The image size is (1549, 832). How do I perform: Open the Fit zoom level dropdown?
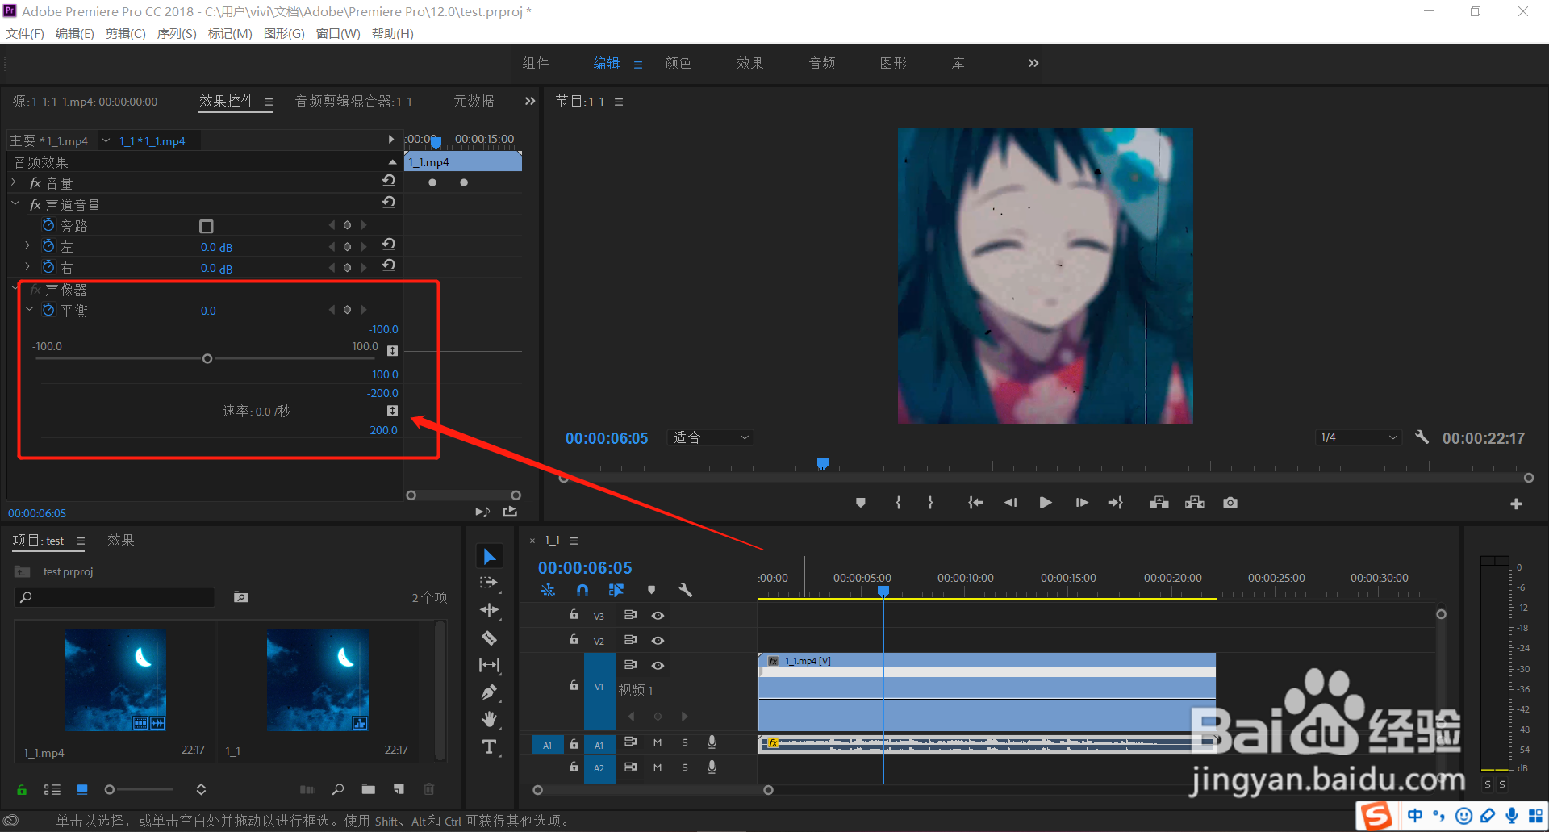[710, 437]
